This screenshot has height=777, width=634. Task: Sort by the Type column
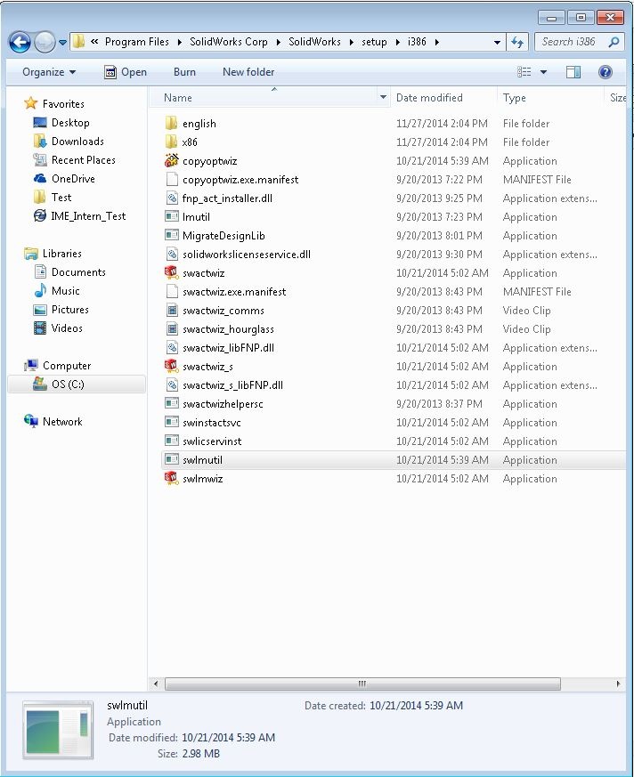pyautogui.click(x=514, y=98)
